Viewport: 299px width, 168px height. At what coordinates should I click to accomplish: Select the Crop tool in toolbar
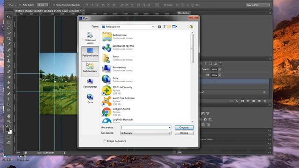pyautogui.click(x=9, y=39)
